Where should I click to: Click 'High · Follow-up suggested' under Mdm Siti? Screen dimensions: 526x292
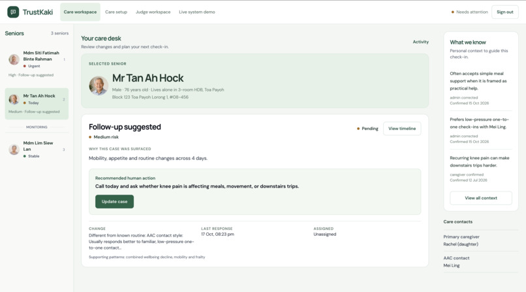31,75
